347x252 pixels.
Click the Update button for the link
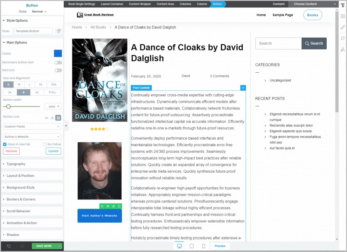click(53, 151)
